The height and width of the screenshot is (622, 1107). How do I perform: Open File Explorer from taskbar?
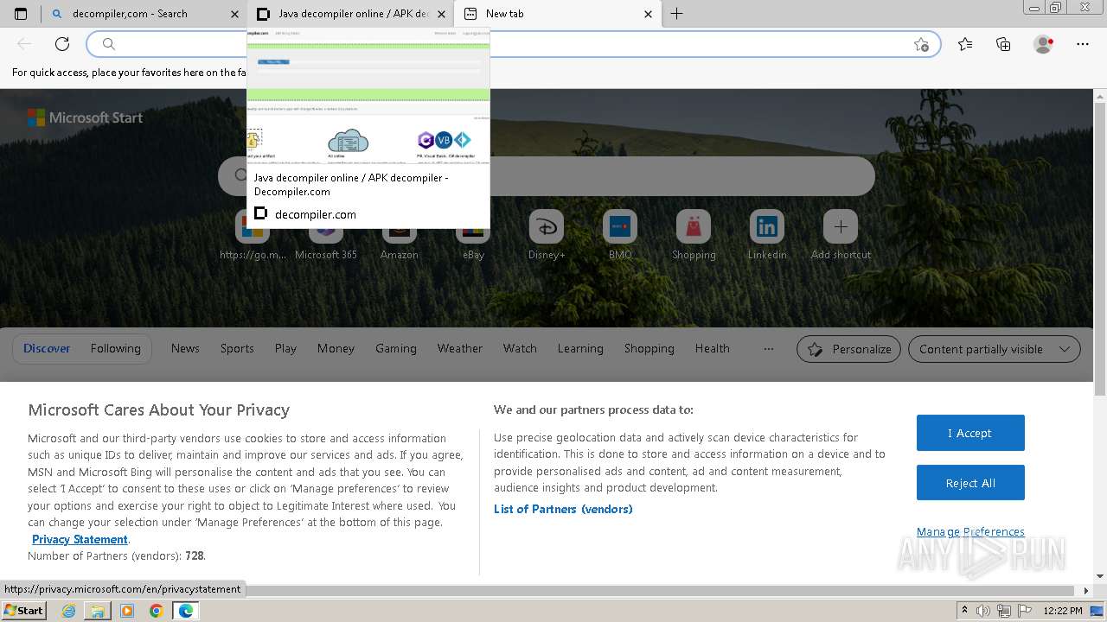[x=98, y=611]
